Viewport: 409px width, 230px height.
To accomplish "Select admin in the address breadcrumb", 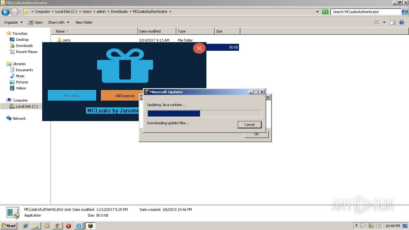I will 101,11.
